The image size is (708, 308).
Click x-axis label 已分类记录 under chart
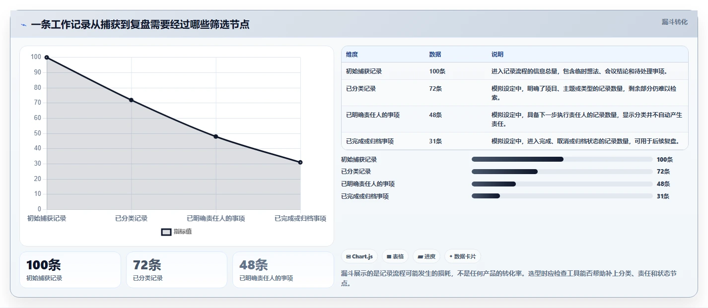pos(131,218)
